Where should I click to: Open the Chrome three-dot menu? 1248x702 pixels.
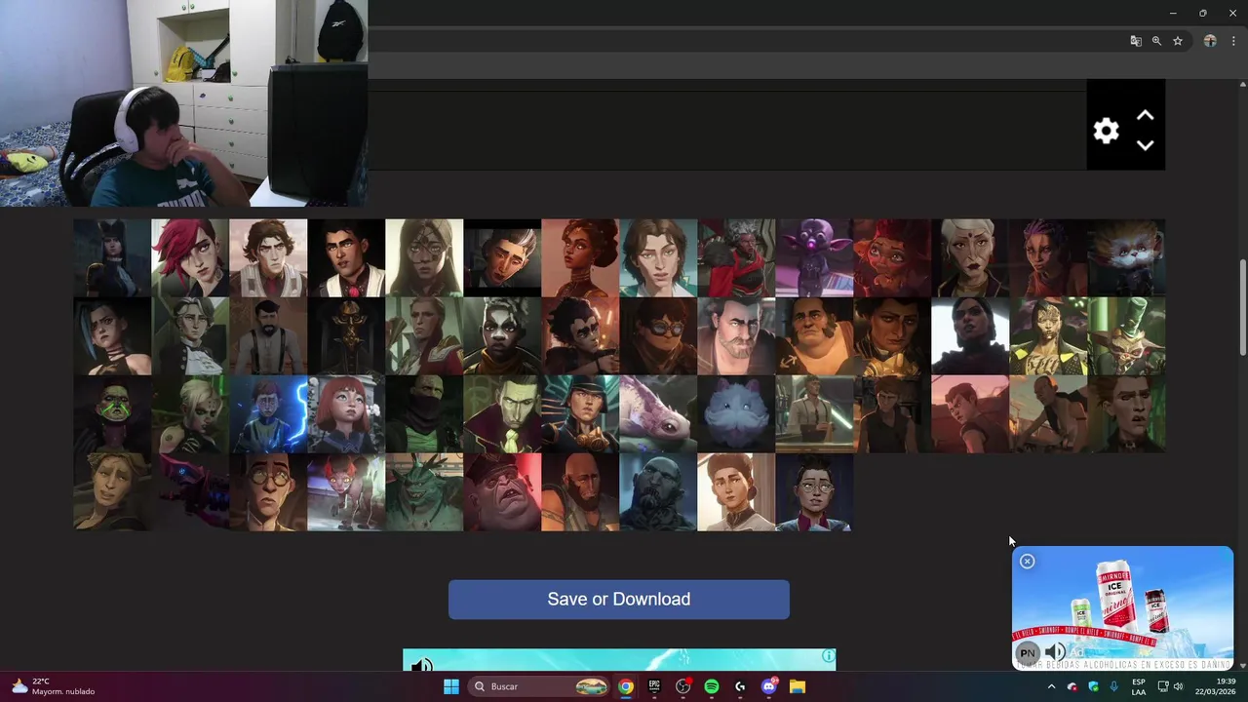point(1233,41)
